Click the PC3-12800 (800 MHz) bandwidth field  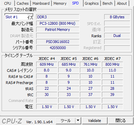58,23
